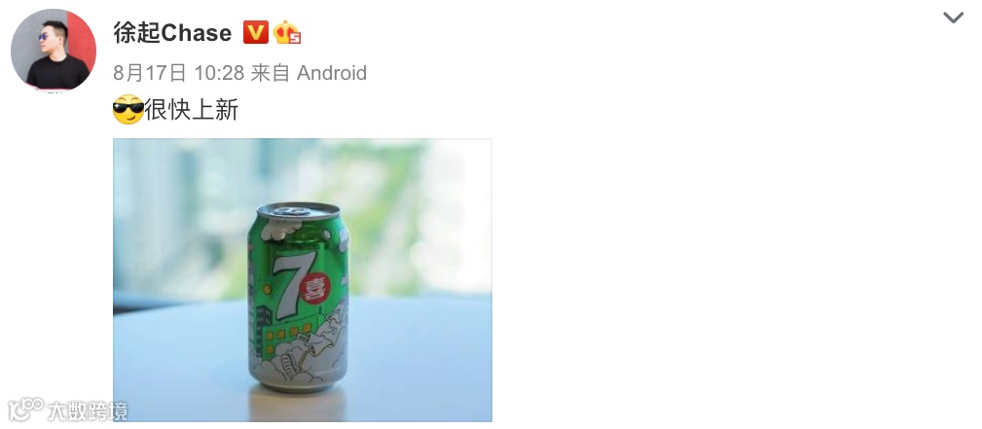Screen dimensions: 982x429
Task: Click the 大数跨境 watermark text
Action: [x=88, y=411]
